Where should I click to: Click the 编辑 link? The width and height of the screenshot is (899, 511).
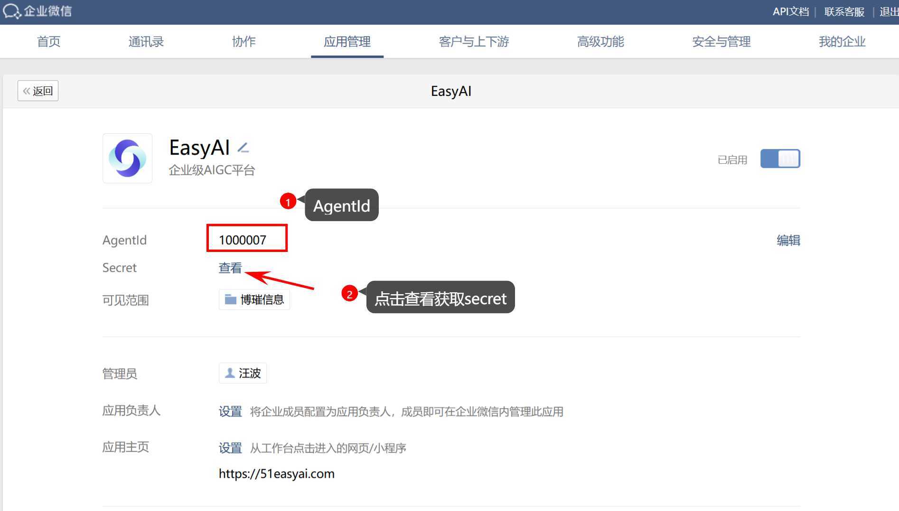pos(788,241)
